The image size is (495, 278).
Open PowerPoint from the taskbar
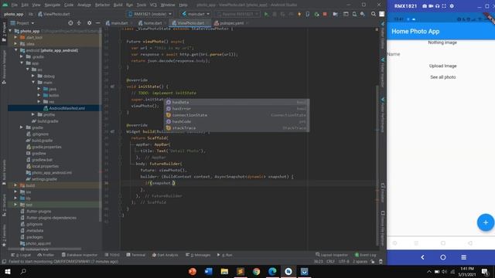193,271
